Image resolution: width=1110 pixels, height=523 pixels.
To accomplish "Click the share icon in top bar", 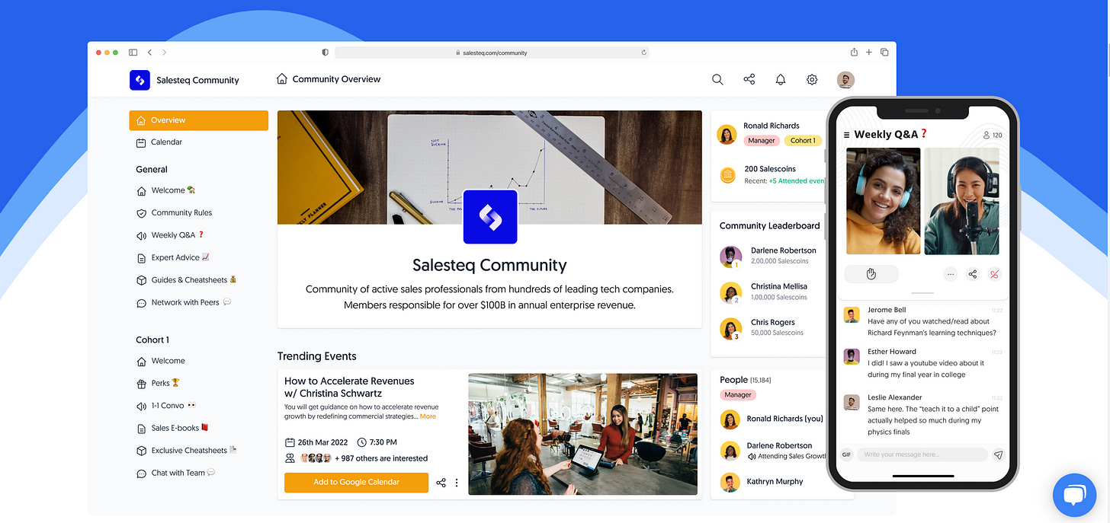I will [x=749, y=79].
